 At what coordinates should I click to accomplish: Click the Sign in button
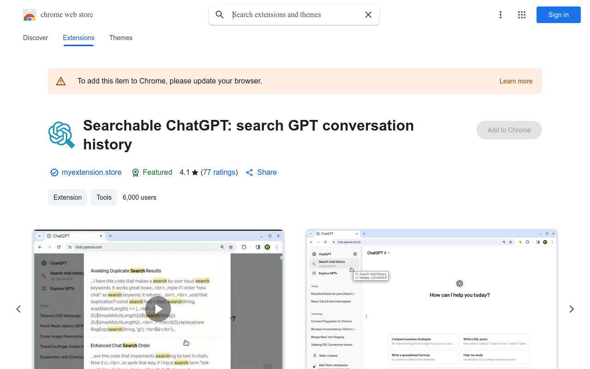(x=559, y=15)
